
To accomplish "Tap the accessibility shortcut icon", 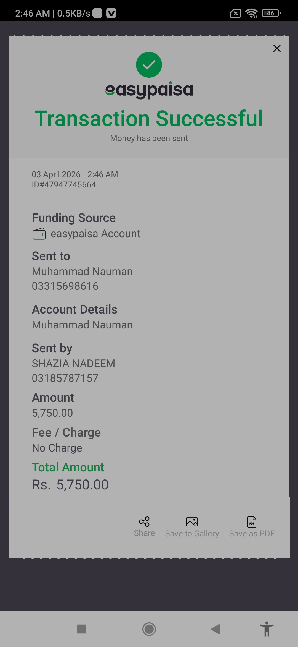I will 267,629.
